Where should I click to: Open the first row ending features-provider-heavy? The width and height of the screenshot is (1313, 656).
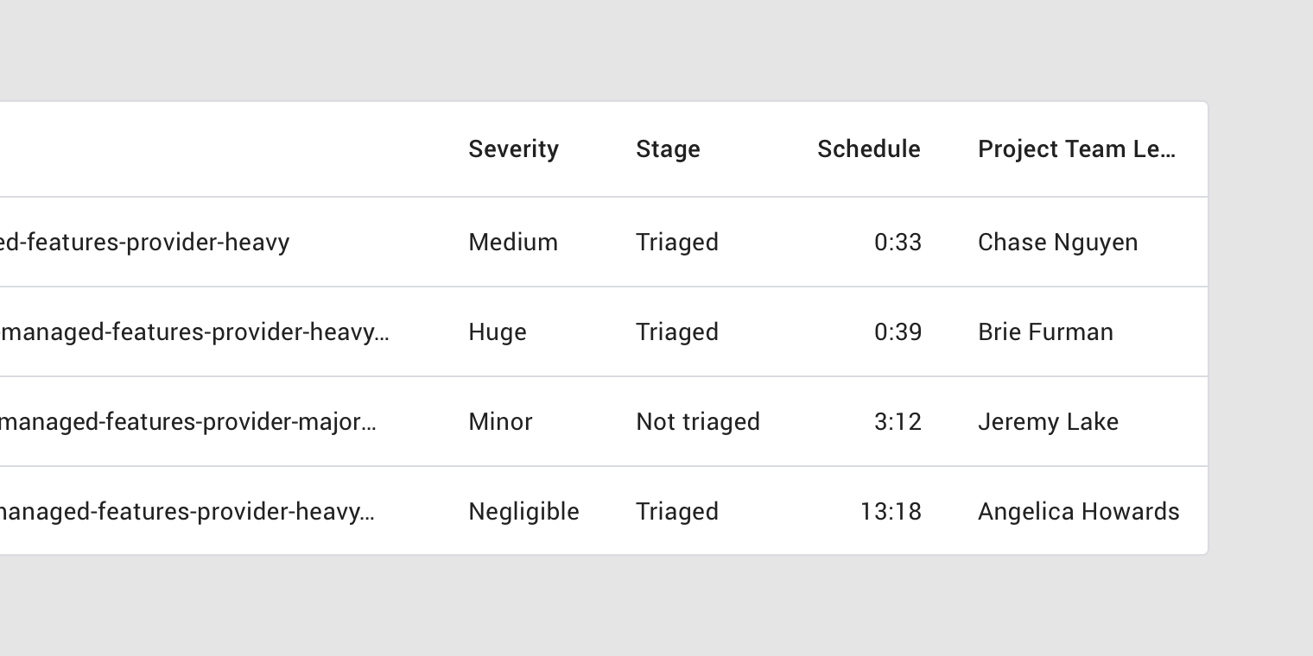(604, 243)
